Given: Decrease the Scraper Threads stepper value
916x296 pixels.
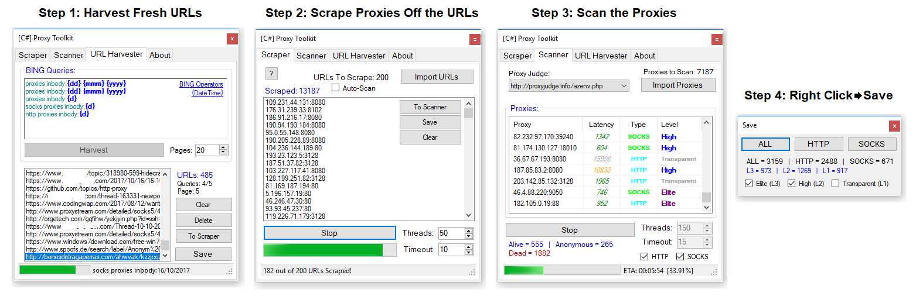Looking at the screenshot, I should pos(468,236).
